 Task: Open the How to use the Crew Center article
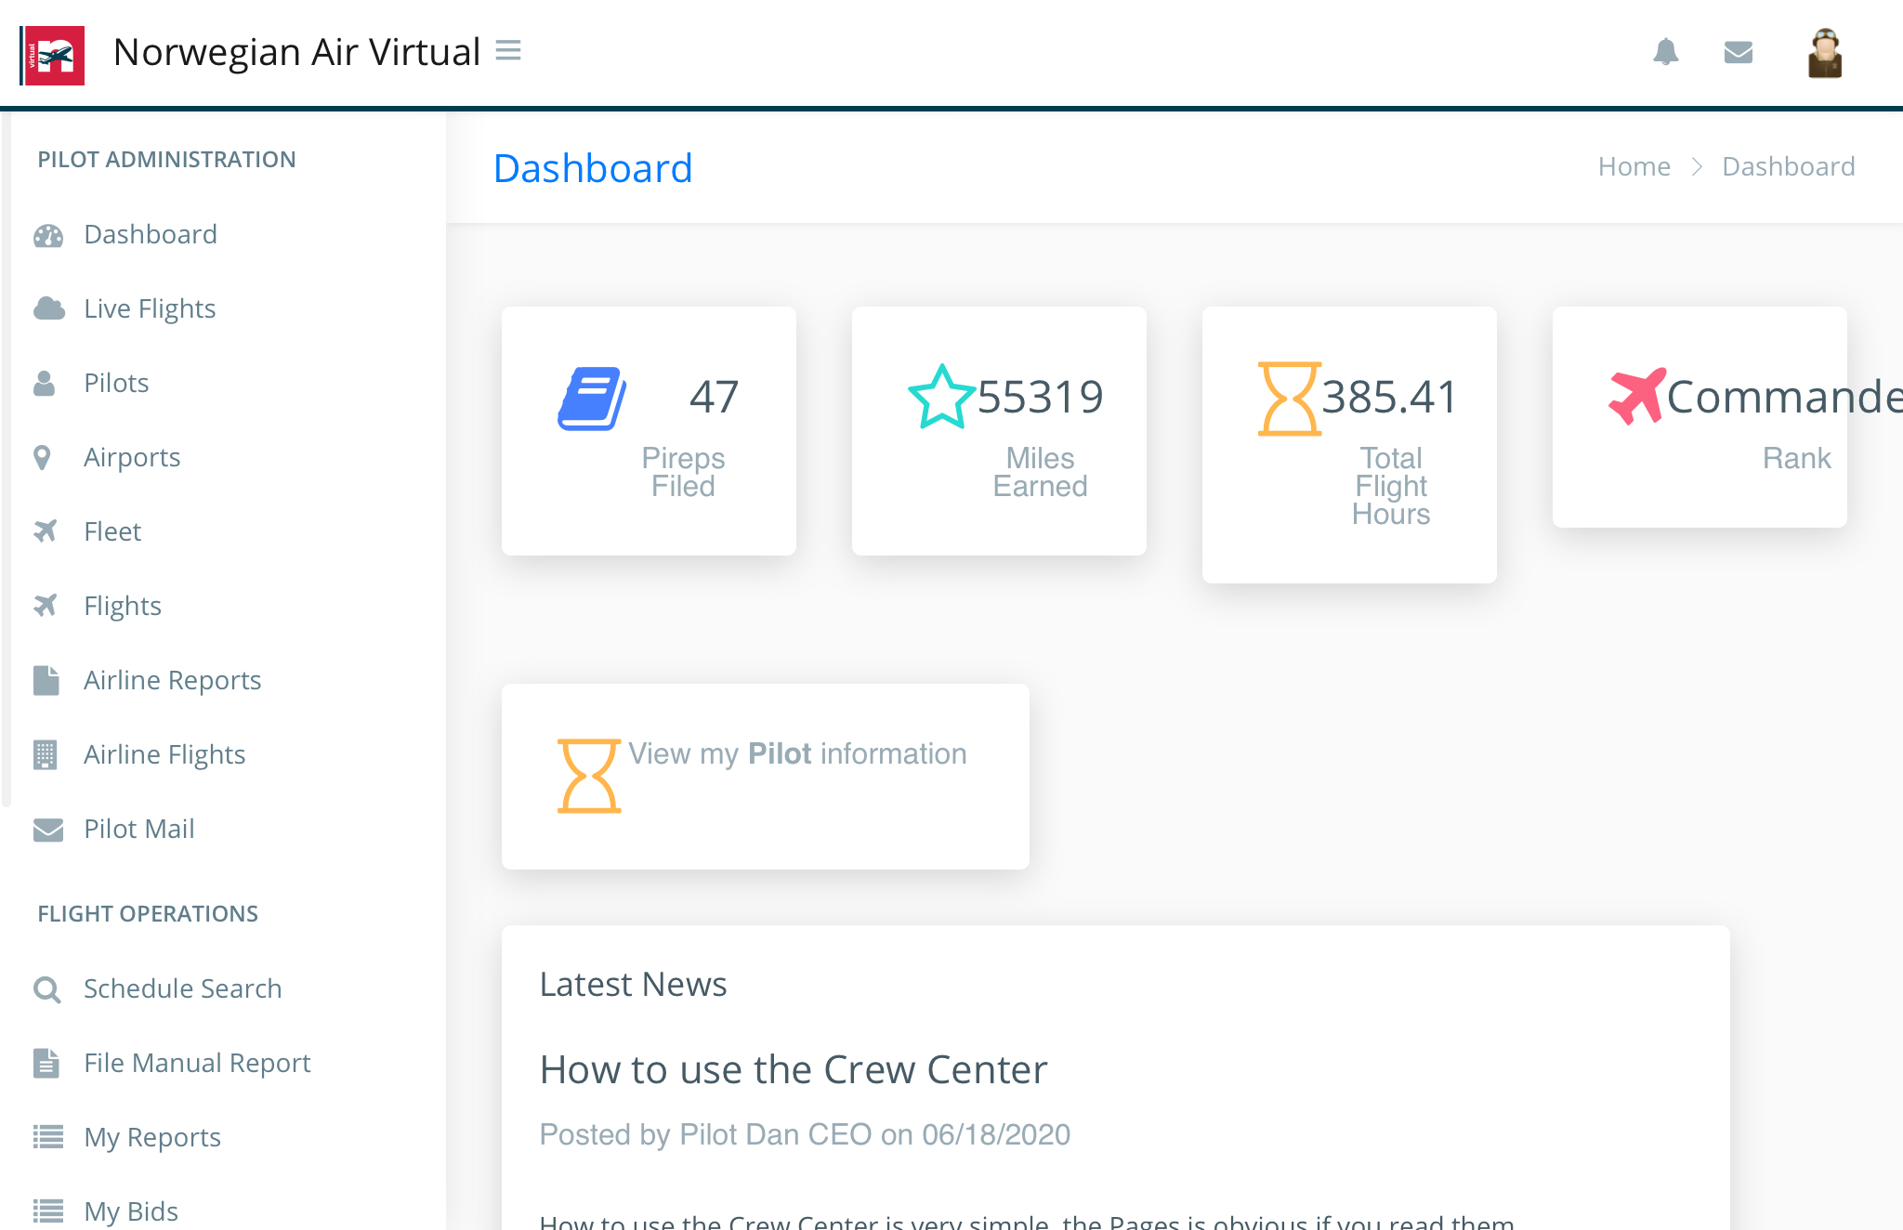[794, 1070]
